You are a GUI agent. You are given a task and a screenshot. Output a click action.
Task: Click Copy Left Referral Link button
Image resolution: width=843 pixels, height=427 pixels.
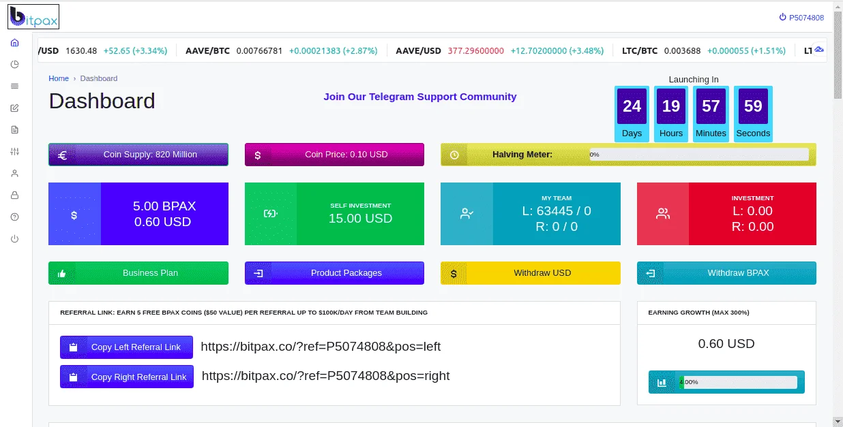coord(126,347)
